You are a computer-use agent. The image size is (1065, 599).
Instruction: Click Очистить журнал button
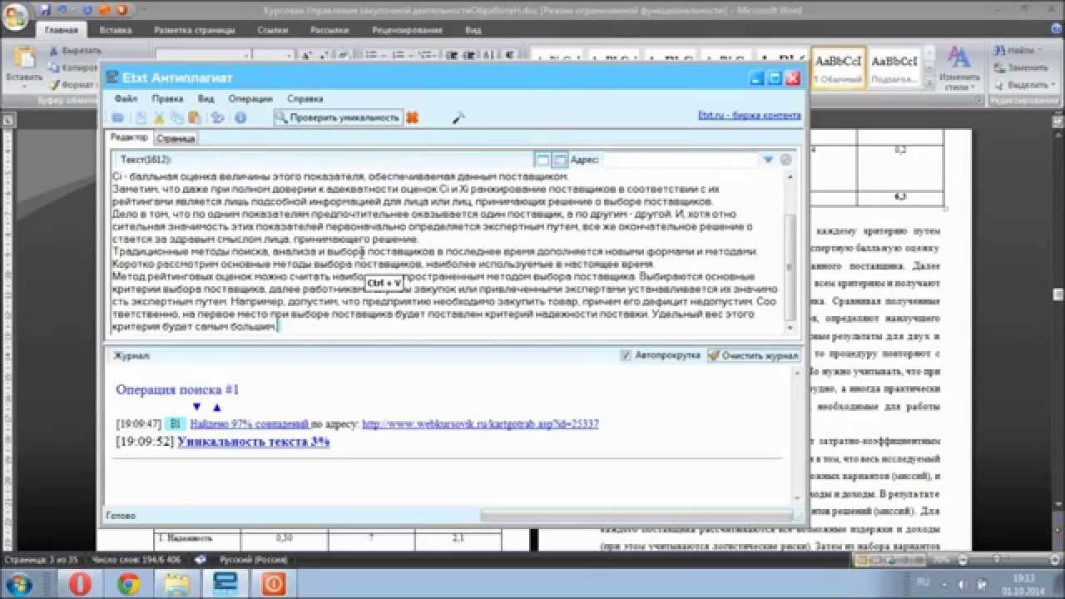(754, 355)
